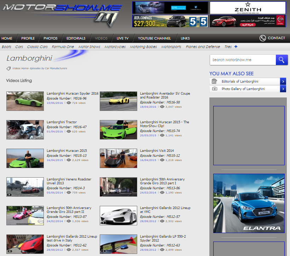
Task: Open the Lamborghini Tractor video thumbnail
Action: pyautogui.click(x=25, y=130)
